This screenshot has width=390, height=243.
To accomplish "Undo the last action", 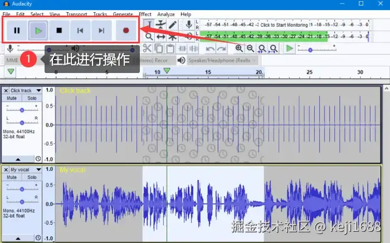I will point(210,48).
